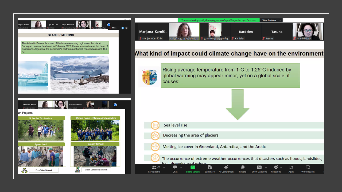
Task: Select the Ş.Y.Y A.İ.H.L participant tile
Action: click(53, 25)
